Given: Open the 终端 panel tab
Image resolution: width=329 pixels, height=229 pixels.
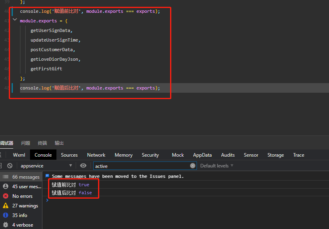Looking at the screenshot, I should coord(42,143).
